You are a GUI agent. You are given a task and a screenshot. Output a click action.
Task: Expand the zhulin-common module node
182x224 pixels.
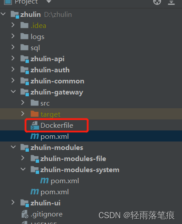coord(13,80)
